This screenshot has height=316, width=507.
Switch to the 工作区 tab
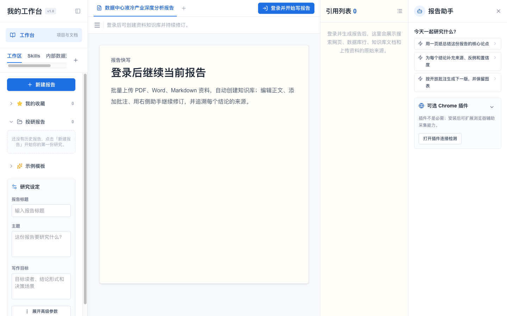pyautogui.click(x=14, y=56)
